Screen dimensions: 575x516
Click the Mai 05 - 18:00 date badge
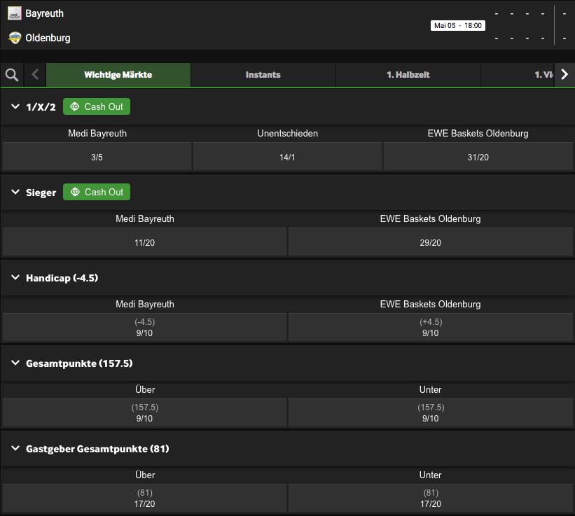coord(457,26)
